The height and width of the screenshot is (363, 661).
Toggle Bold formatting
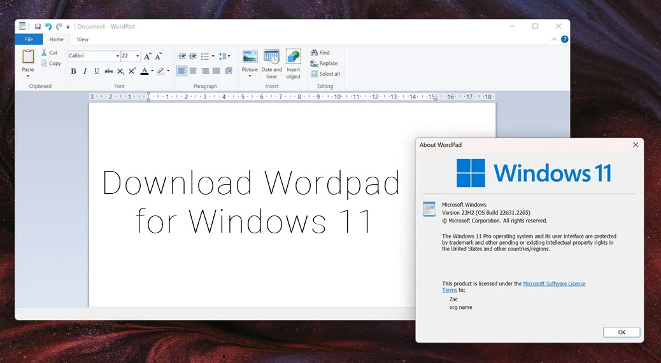(73, 71)
